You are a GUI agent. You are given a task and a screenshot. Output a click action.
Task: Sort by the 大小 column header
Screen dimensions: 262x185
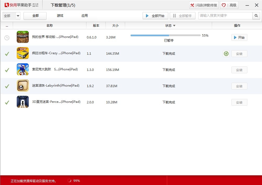(115, 26)
